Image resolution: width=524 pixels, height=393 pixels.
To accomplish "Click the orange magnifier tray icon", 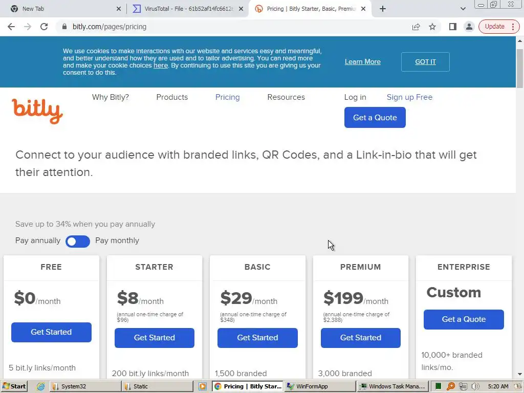I will 450,386.
